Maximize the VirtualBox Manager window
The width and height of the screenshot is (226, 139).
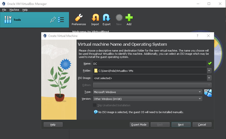pyautogui.click(x=209, y=4)
